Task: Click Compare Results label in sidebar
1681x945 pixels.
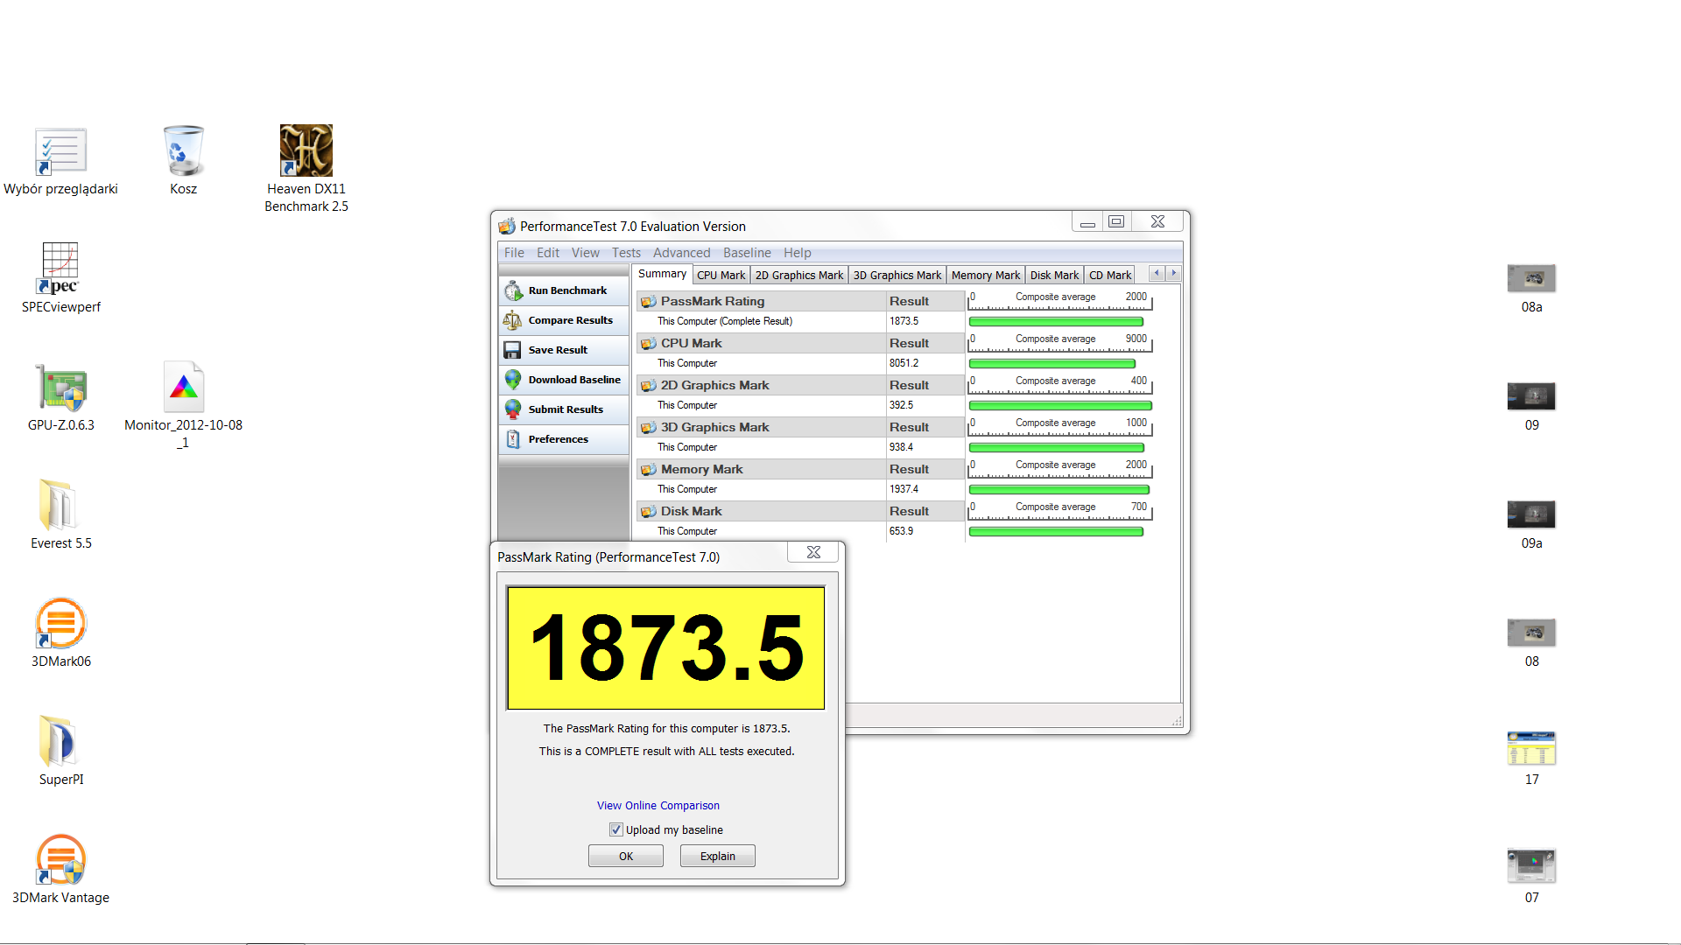Action: (571, 320)
